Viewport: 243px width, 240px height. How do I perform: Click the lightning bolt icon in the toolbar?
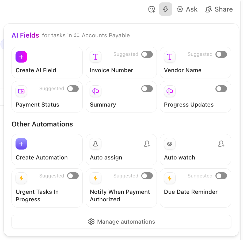tap(165, 9)
